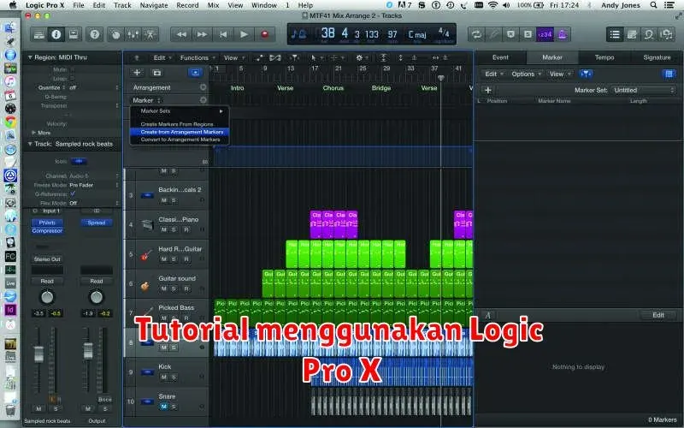Viewport: 684px width, 428px height.
Task: Open the Library button in control bar
Action: (39, 34)
